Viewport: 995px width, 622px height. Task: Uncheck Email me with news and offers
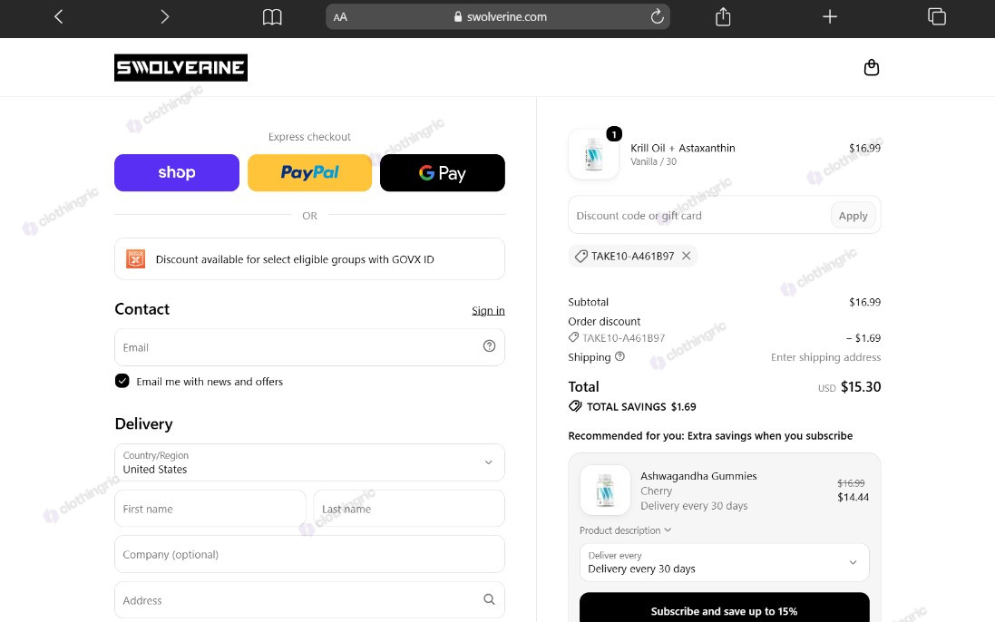click(122, 381)
